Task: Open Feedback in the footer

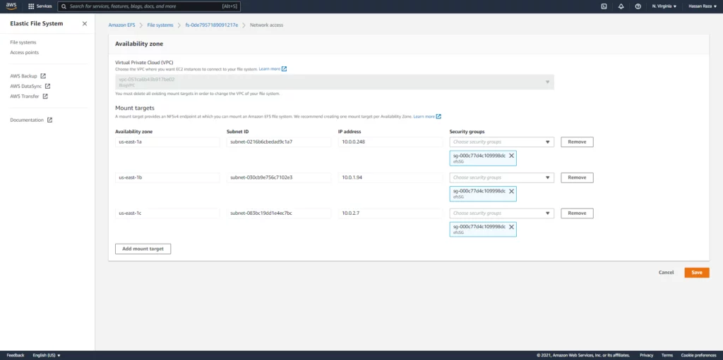Action: click(16, 355)
